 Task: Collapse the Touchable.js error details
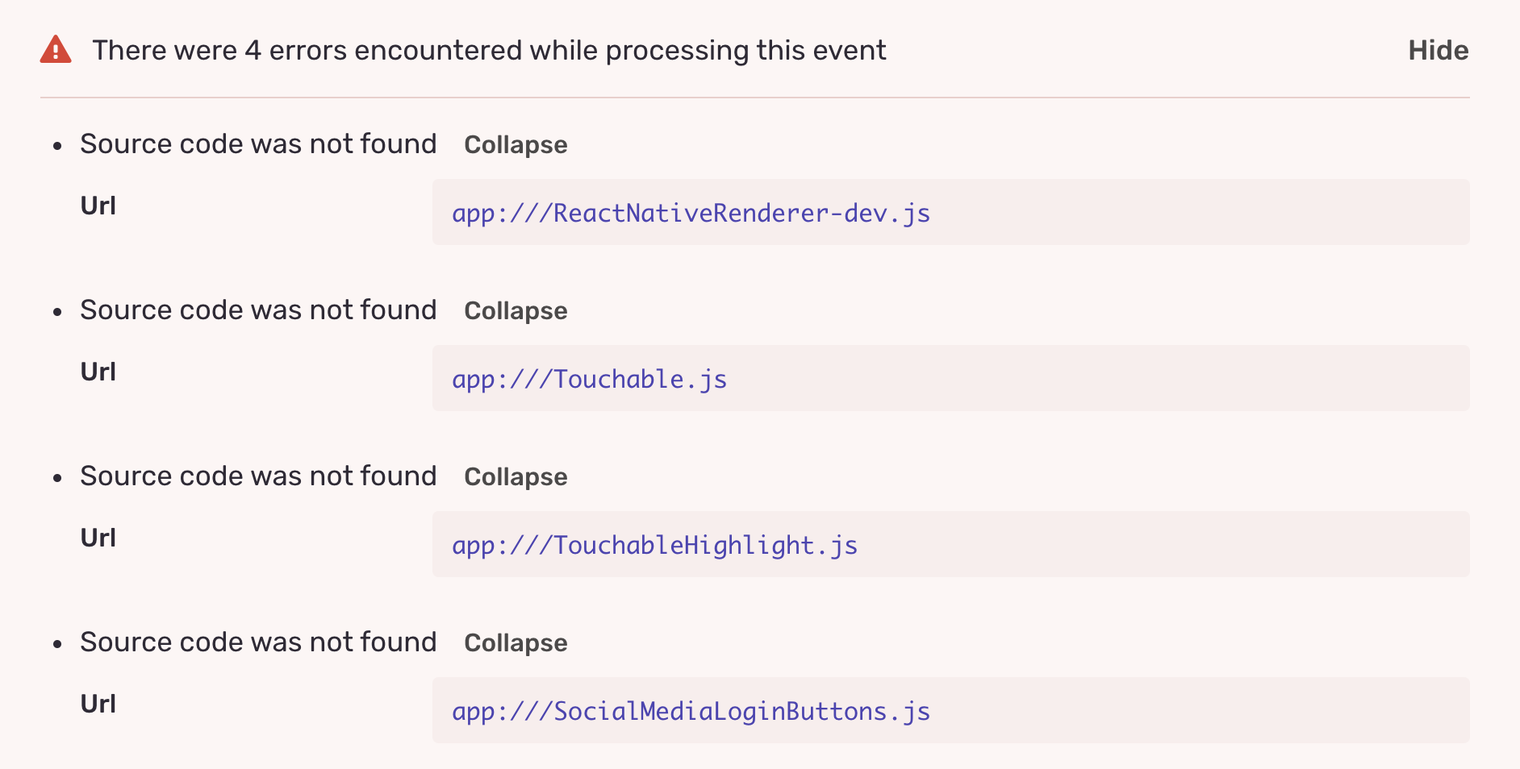[516, 312]
